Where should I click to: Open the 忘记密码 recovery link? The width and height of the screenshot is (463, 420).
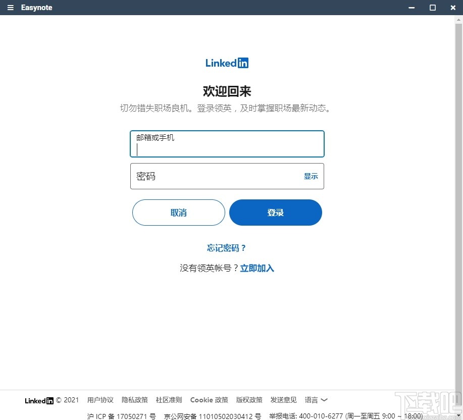pyautogui.click(x=227, y=248)
